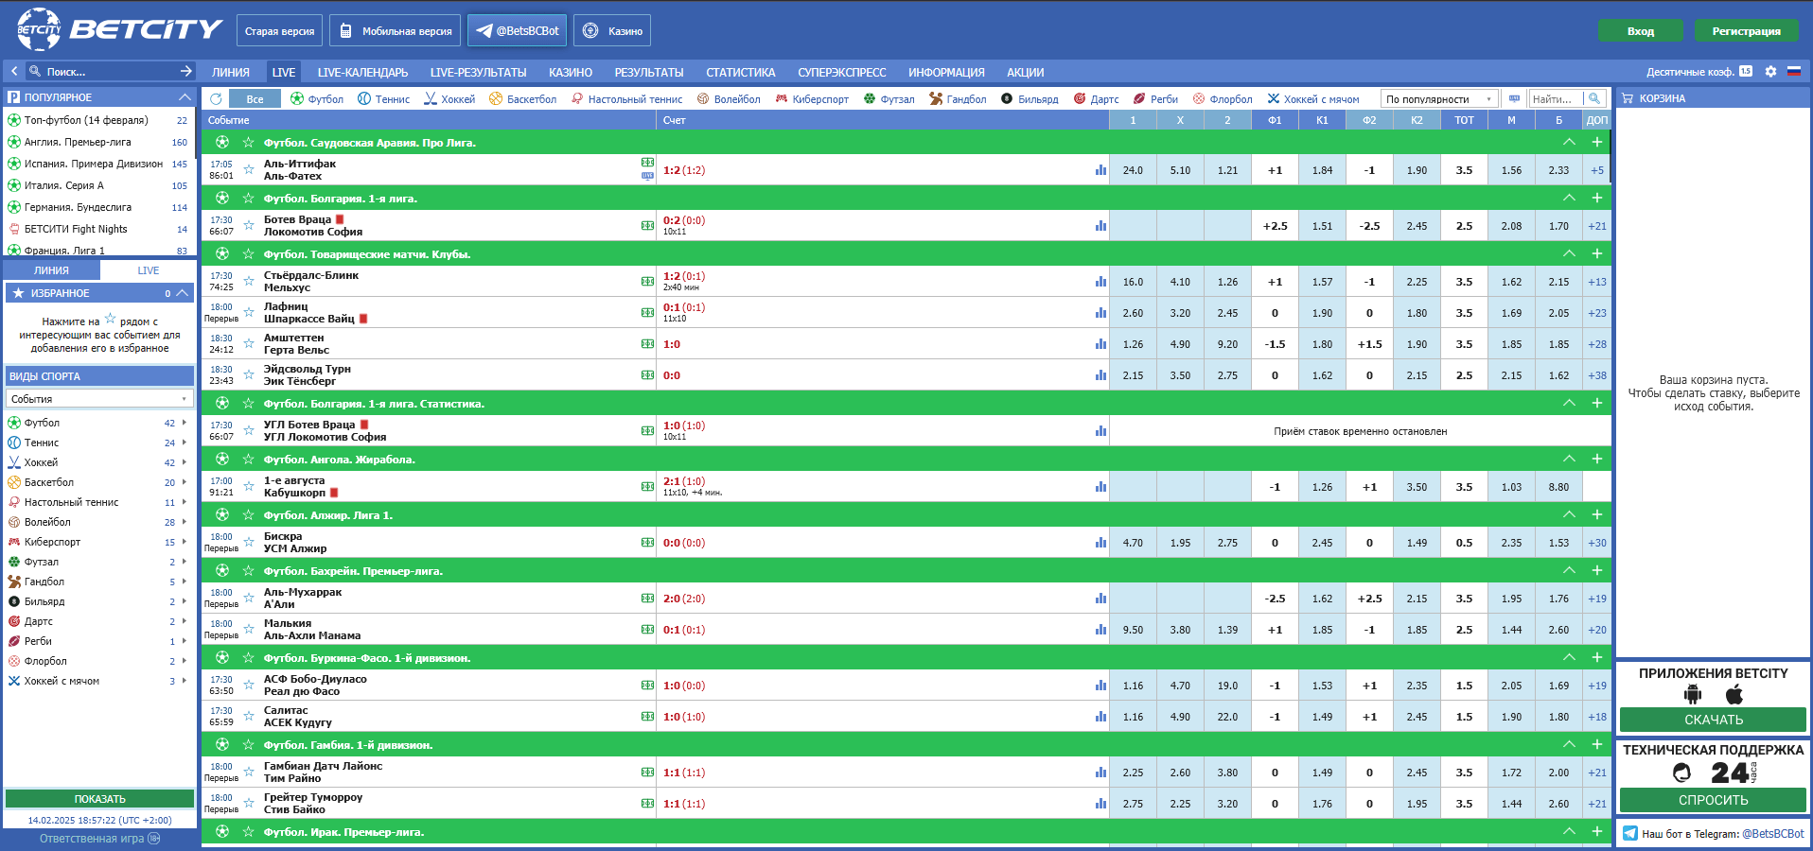1813x851 pixels.
Task: Filter by Баскетбол in the sport bar
Action: [522, 98]
